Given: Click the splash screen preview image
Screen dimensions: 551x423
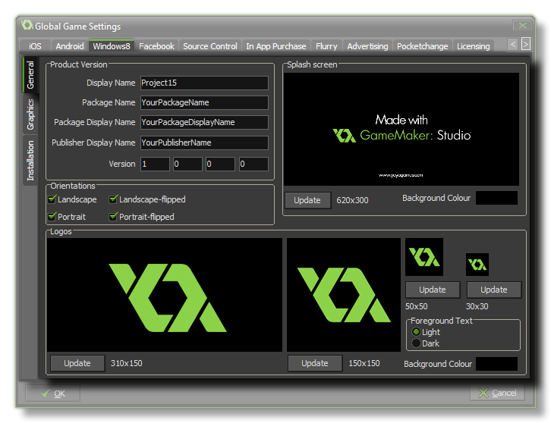Looking at the screenshot, I should point(401,129).
